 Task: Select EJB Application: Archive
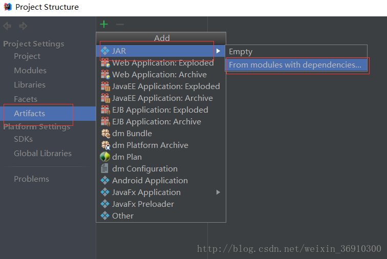[161, 122]
